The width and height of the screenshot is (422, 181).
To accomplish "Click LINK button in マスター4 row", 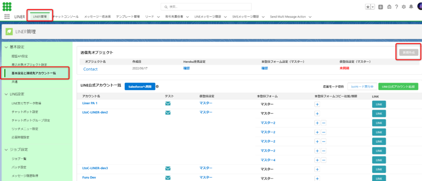I will 379,160.
